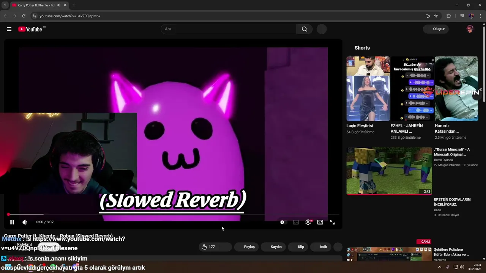Open the Şehitlere Polislere Küfür Eden video
This screenshot has height=273, width=486.
tap(451, 252)
